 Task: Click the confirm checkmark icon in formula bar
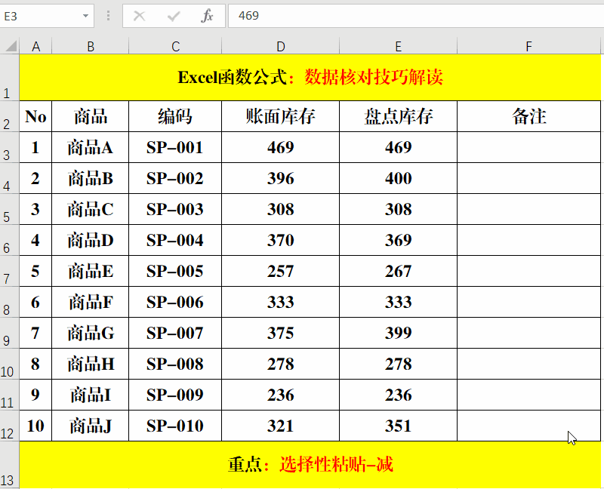point(174,16)
